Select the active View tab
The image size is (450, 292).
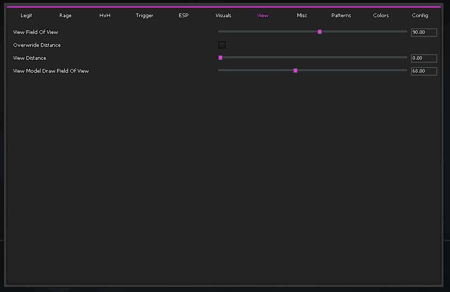(x=263, y=16)
